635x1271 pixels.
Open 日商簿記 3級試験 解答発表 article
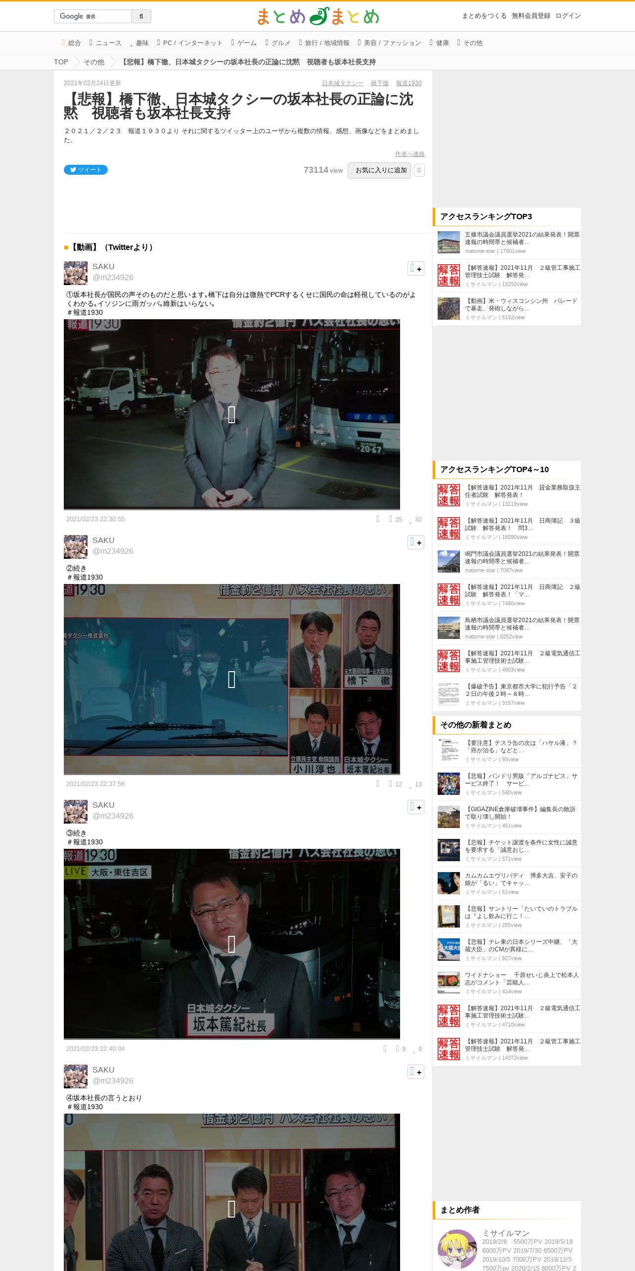522,525
